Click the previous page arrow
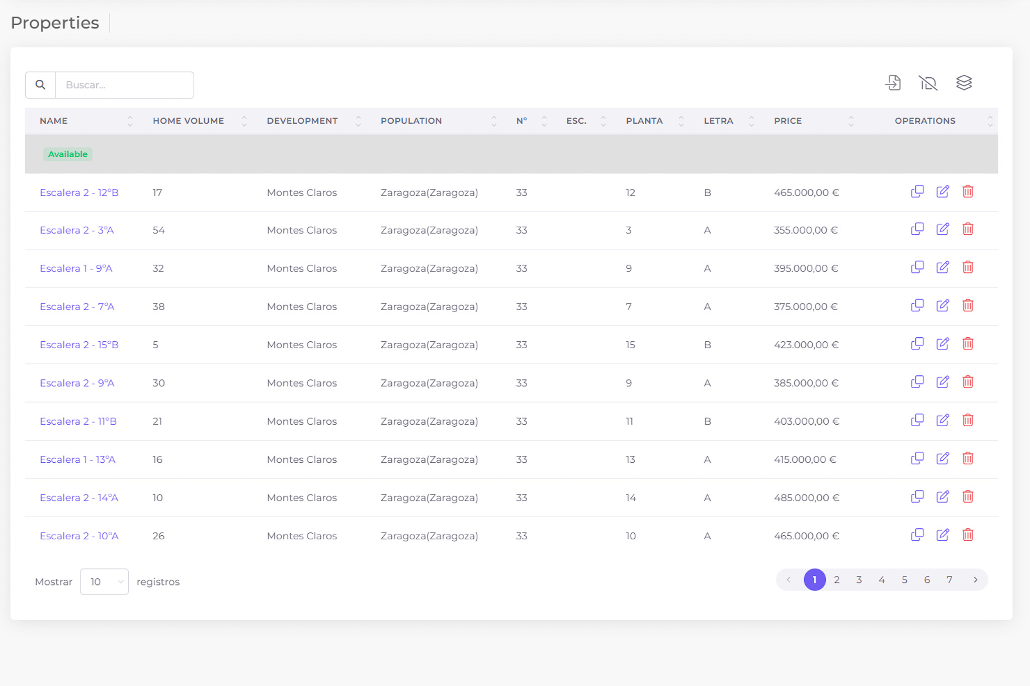The width and height of the screenshot is (1030, 686). (x=789, y=580)
